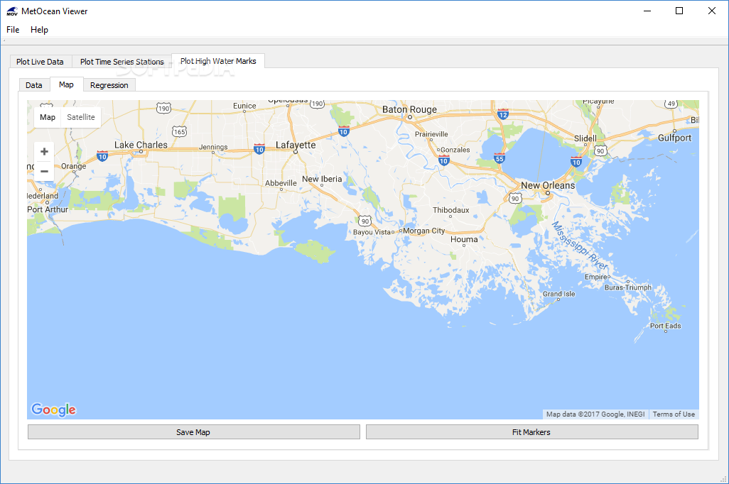Open the Terms of Use link

click(x=674, y=414)
